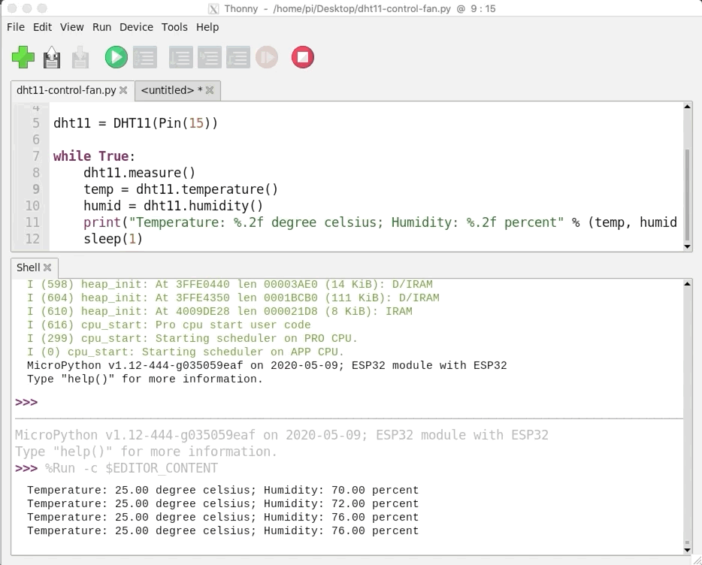Switch to dht11-control-fan.py tab
The width and height of the screenshot is (702, 565).
click(66, 90)
